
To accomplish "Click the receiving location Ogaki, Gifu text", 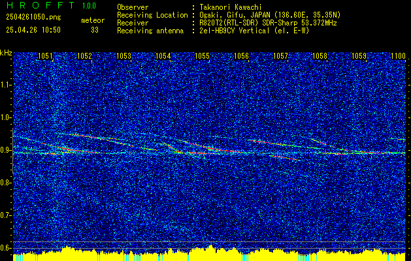I will click(x=270, y=15).
